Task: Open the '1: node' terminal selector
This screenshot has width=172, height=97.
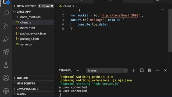Action: coord(107,71)
